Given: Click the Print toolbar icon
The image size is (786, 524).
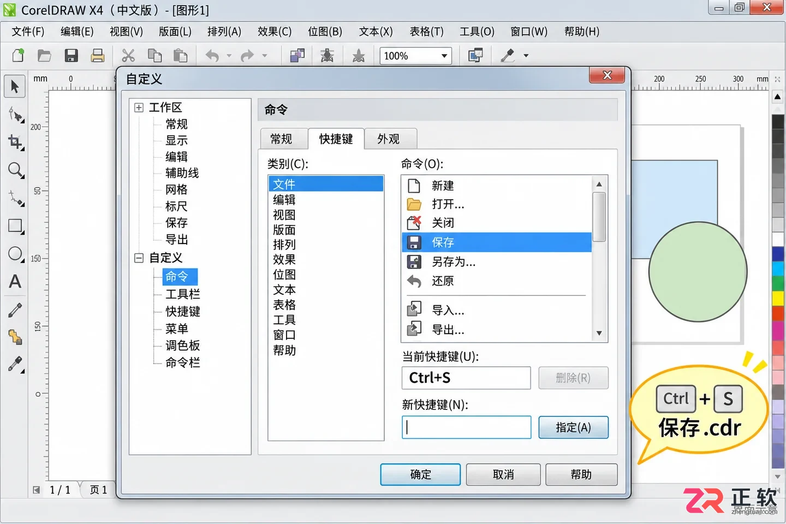Looking at the screenshot, I should (x=98, y=56).
